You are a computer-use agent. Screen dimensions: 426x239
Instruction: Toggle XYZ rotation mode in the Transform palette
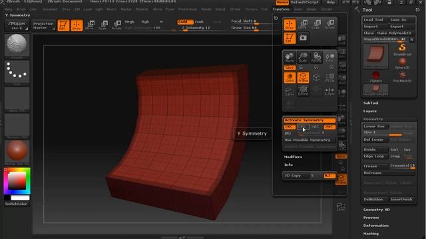click(290, 67)
